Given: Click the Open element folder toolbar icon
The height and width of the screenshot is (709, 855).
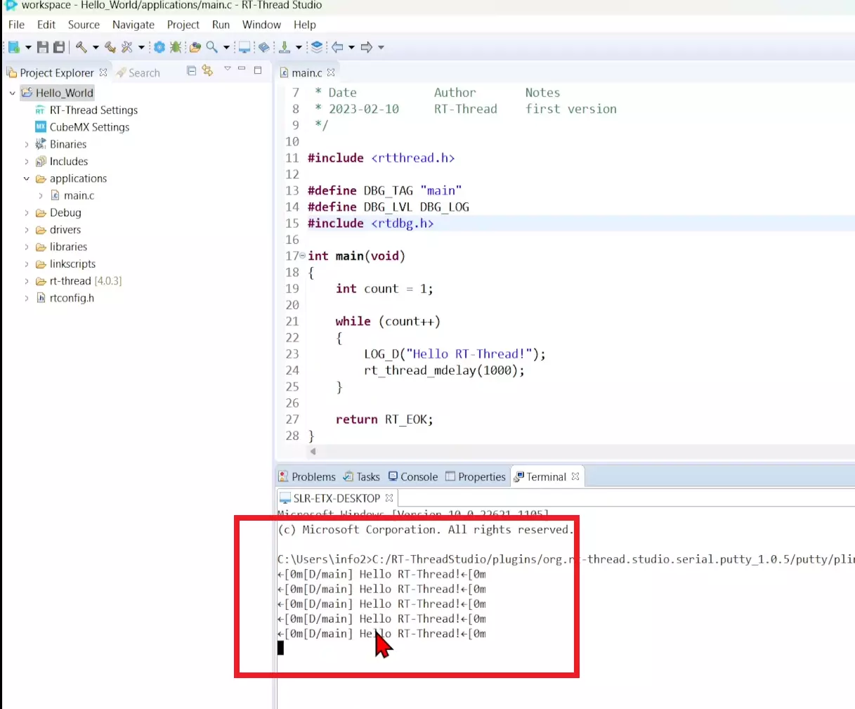Looking at the screenshot, I should click(195, 47).
